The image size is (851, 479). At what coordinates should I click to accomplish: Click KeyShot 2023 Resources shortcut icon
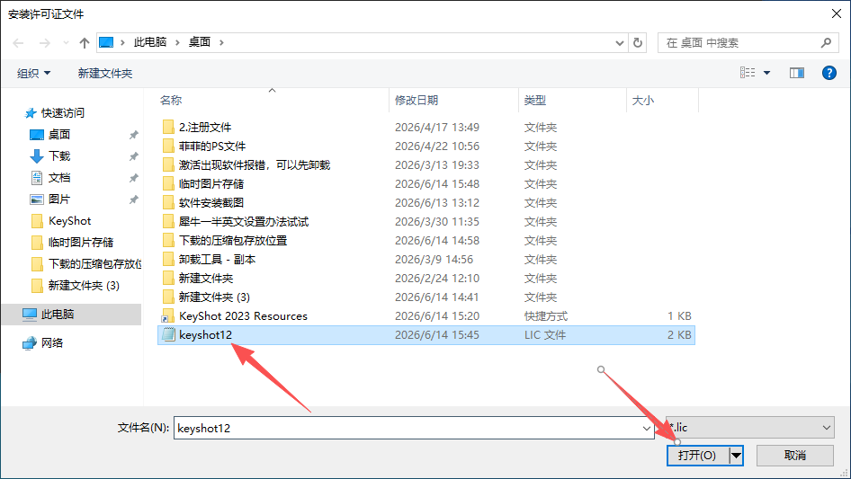coord(168,315)
